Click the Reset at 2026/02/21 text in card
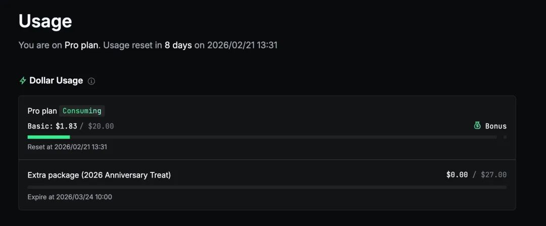Screen dimensions: 546x226 click(x=67, y=147)
